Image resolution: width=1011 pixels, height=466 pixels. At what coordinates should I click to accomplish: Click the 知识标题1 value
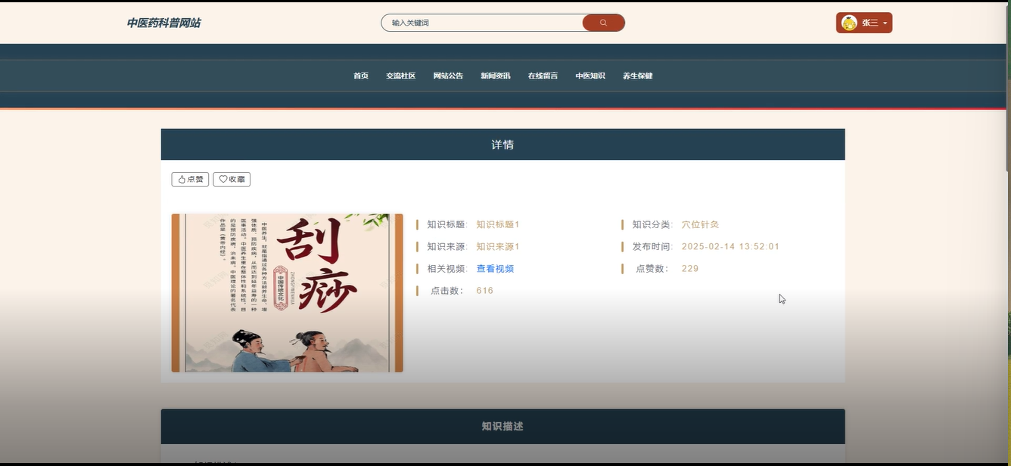click(498, 224)
